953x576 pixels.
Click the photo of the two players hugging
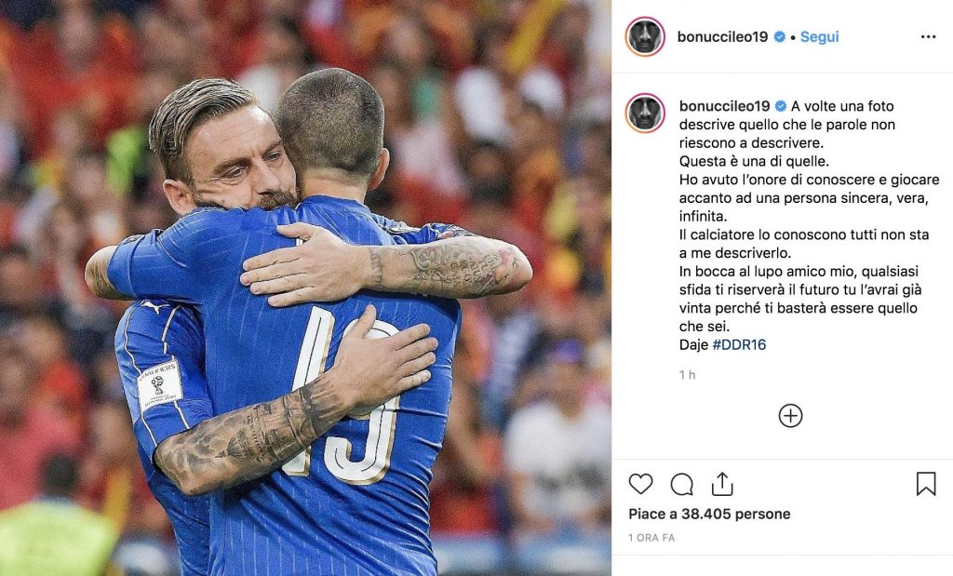[305, 288]
